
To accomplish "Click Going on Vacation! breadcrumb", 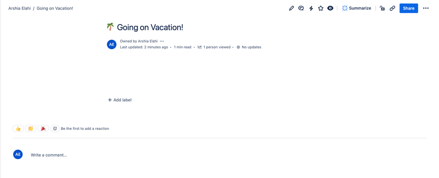I will coord(54,8).
